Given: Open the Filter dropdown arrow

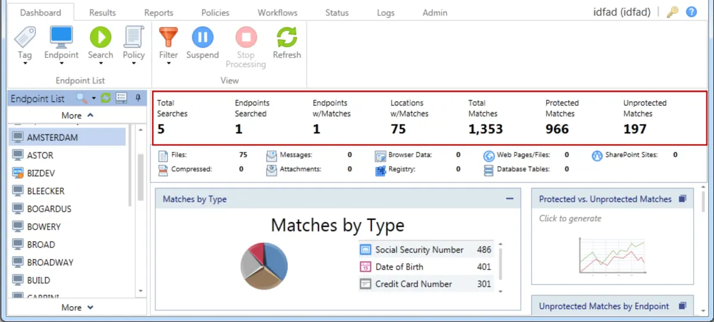Looking at the screenshot, I should click(168, 64).
